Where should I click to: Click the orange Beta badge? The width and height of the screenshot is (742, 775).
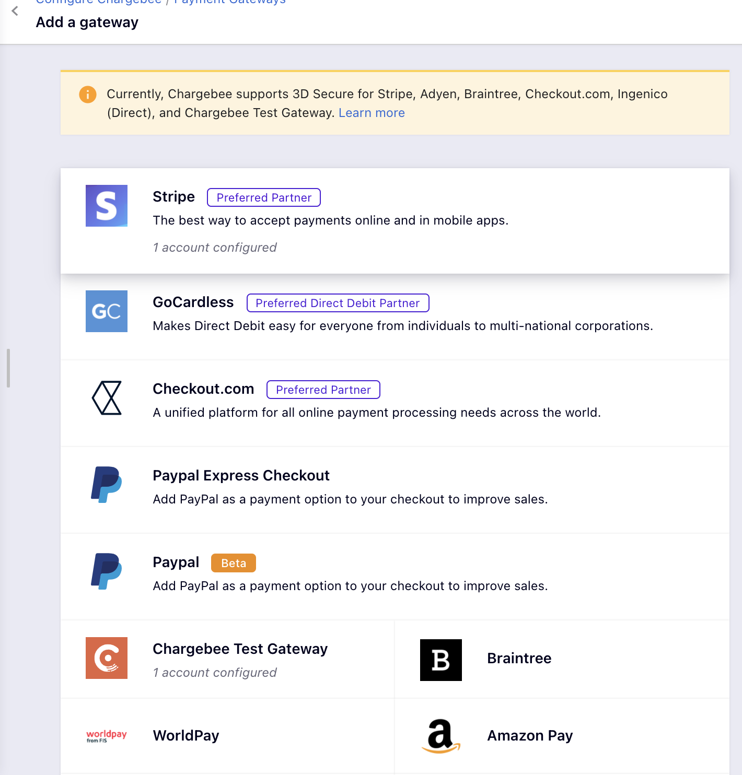click(x=234, y=563)
